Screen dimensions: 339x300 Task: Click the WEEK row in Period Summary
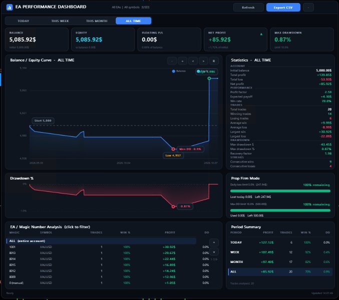point(280,252)
